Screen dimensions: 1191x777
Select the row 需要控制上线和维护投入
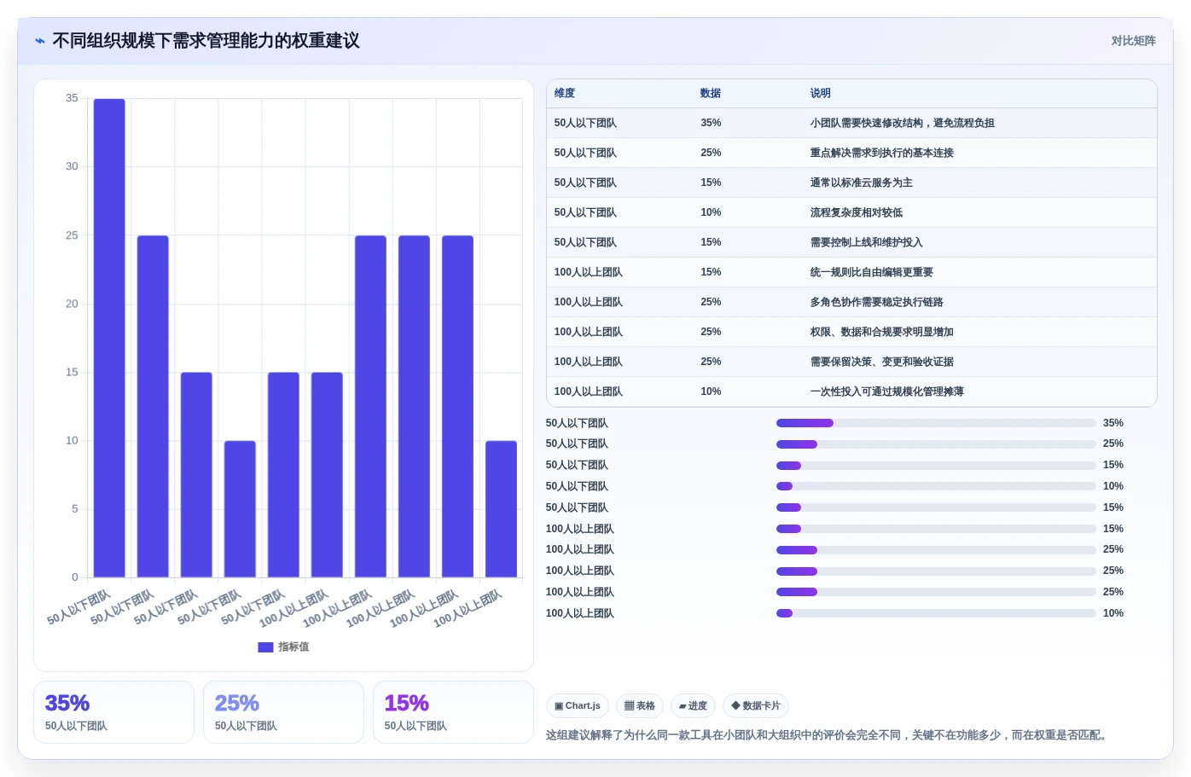click(851, 242)
